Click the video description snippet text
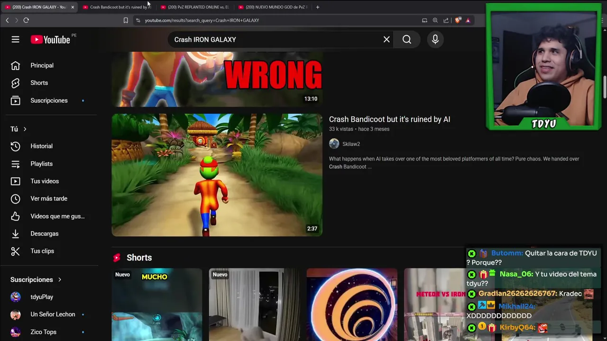This screenshot has height=341, width=607. 454,163
